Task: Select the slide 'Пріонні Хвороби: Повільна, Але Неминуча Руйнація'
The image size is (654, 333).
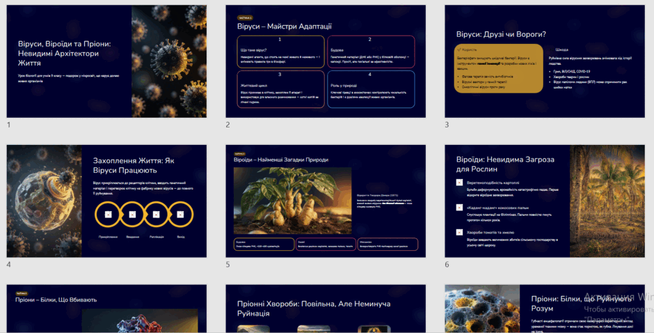Action: (x=326, y=309)
